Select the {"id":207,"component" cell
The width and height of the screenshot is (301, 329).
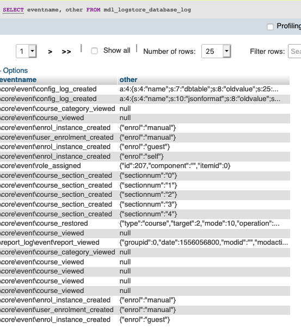pyautogui.click(x=204, y=166)
